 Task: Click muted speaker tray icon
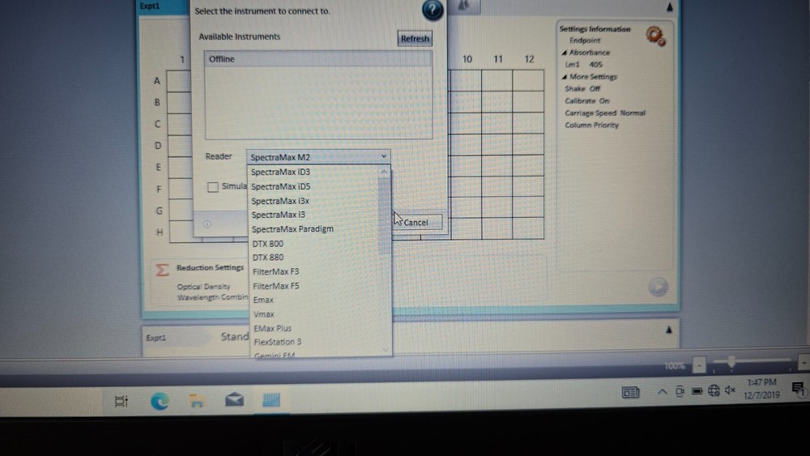pos(730,390)
